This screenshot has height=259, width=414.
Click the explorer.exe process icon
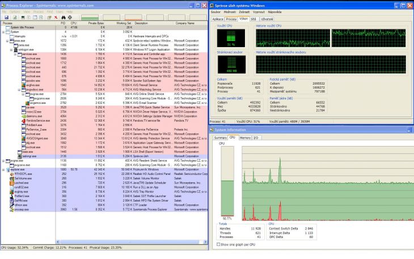(8, 170)
